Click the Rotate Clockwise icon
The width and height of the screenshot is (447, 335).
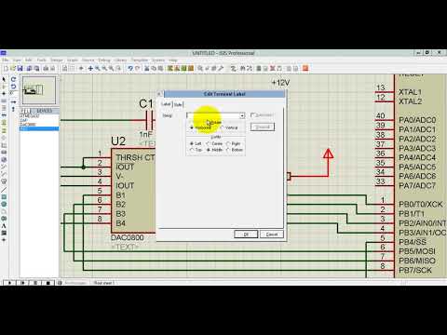[13, 79]
